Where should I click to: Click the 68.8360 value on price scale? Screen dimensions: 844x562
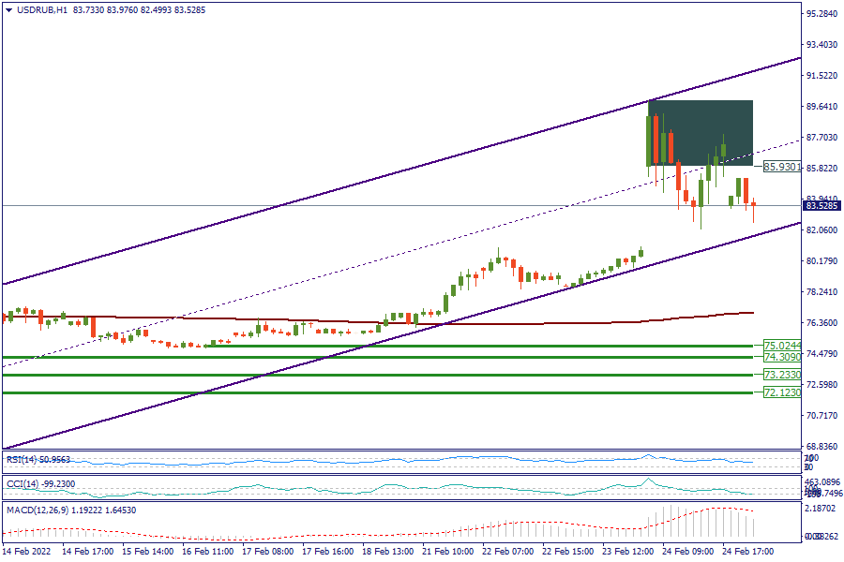821,447
